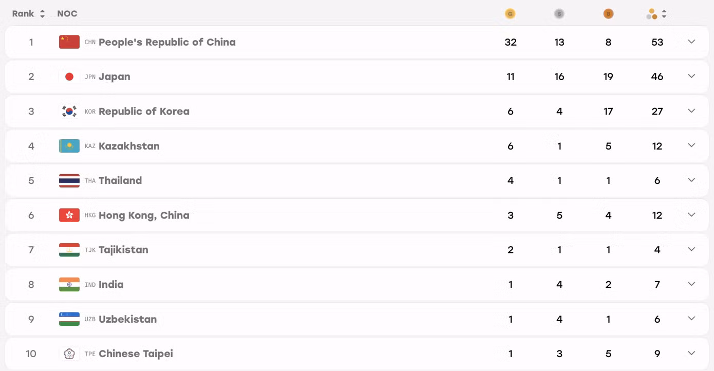The image size is (714, 371).
Task: Expand the India row chevron
Action: pos(691,284)
